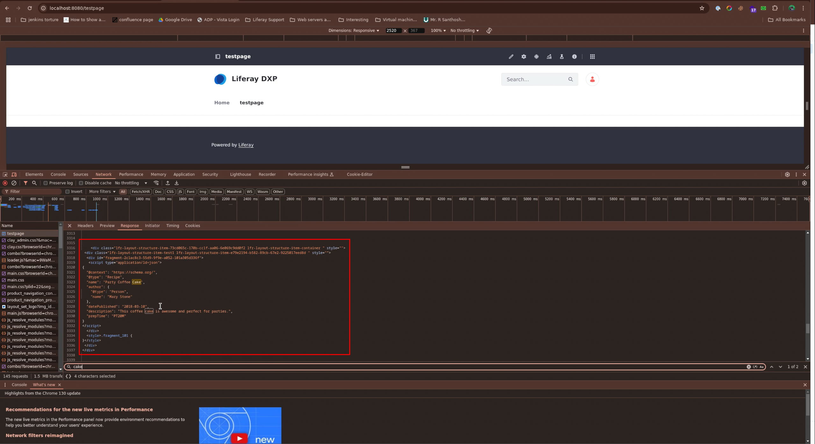Click the YouTube What's new thumbnail
The image size is (815, 444).
pos(240,426)
